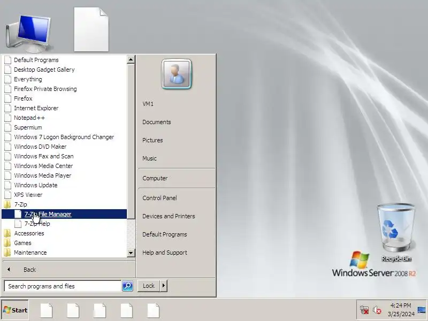Screen dimensions: 428x321
Task: Click the fifth pinned taskbar icon
Action: [154, 310]
